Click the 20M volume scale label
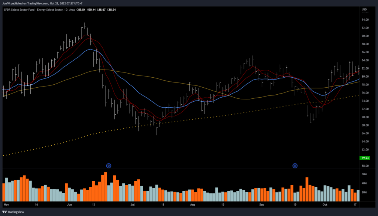Image resolution: width=378 pixels, height=216 pixels. 364,192
